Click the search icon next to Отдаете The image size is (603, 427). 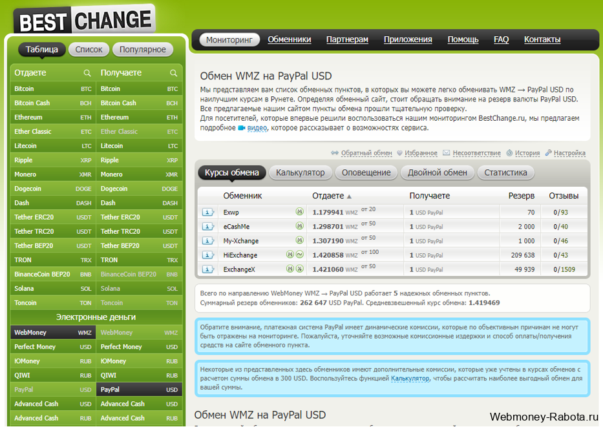point(87,73)
